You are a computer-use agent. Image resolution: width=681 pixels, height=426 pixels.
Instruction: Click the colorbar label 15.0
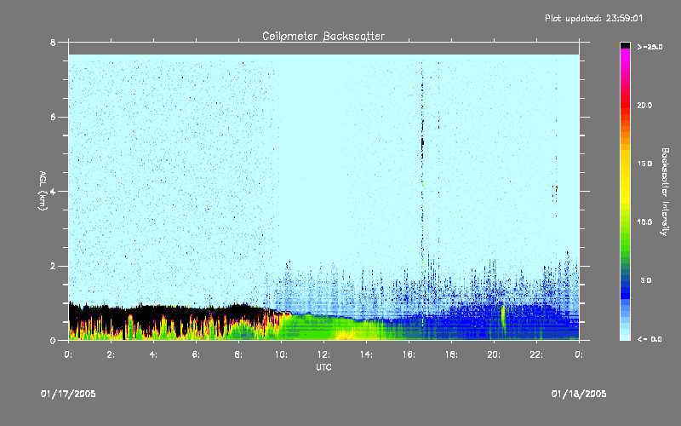point(644,164)
